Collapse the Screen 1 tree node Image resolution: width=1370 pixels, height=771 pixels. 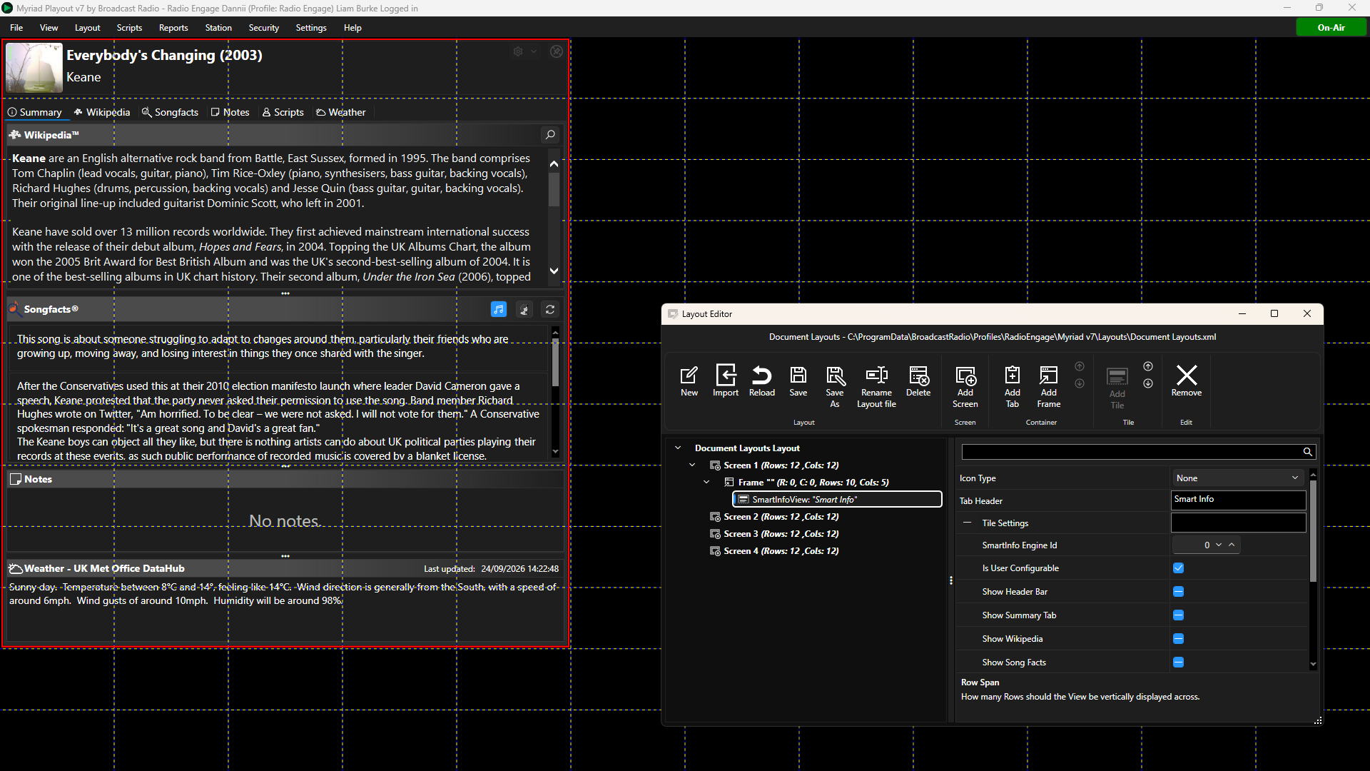(x=691, y=465)
